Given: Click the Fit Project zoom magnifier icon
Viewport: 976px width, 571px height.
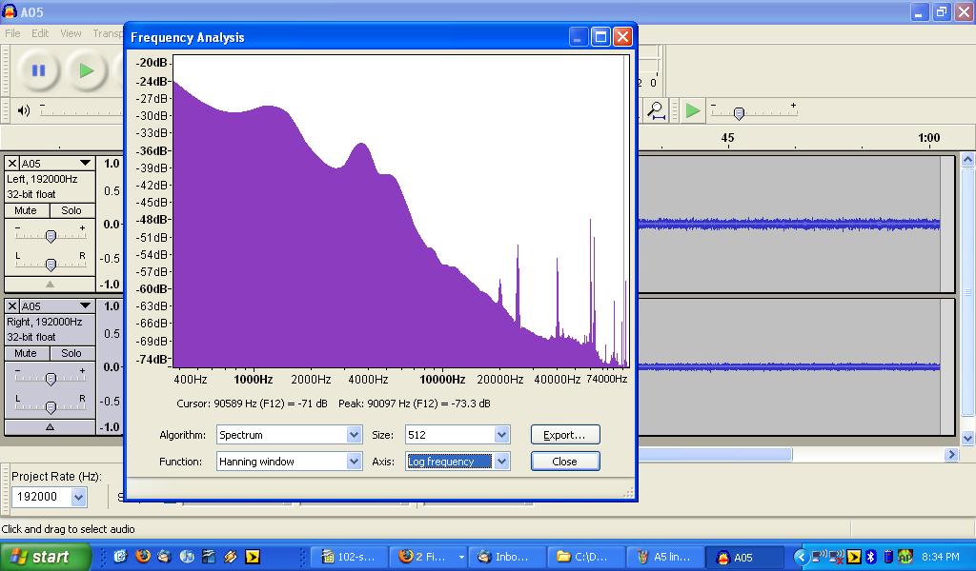Looking at the screenshot, I should tap(657, 110).
